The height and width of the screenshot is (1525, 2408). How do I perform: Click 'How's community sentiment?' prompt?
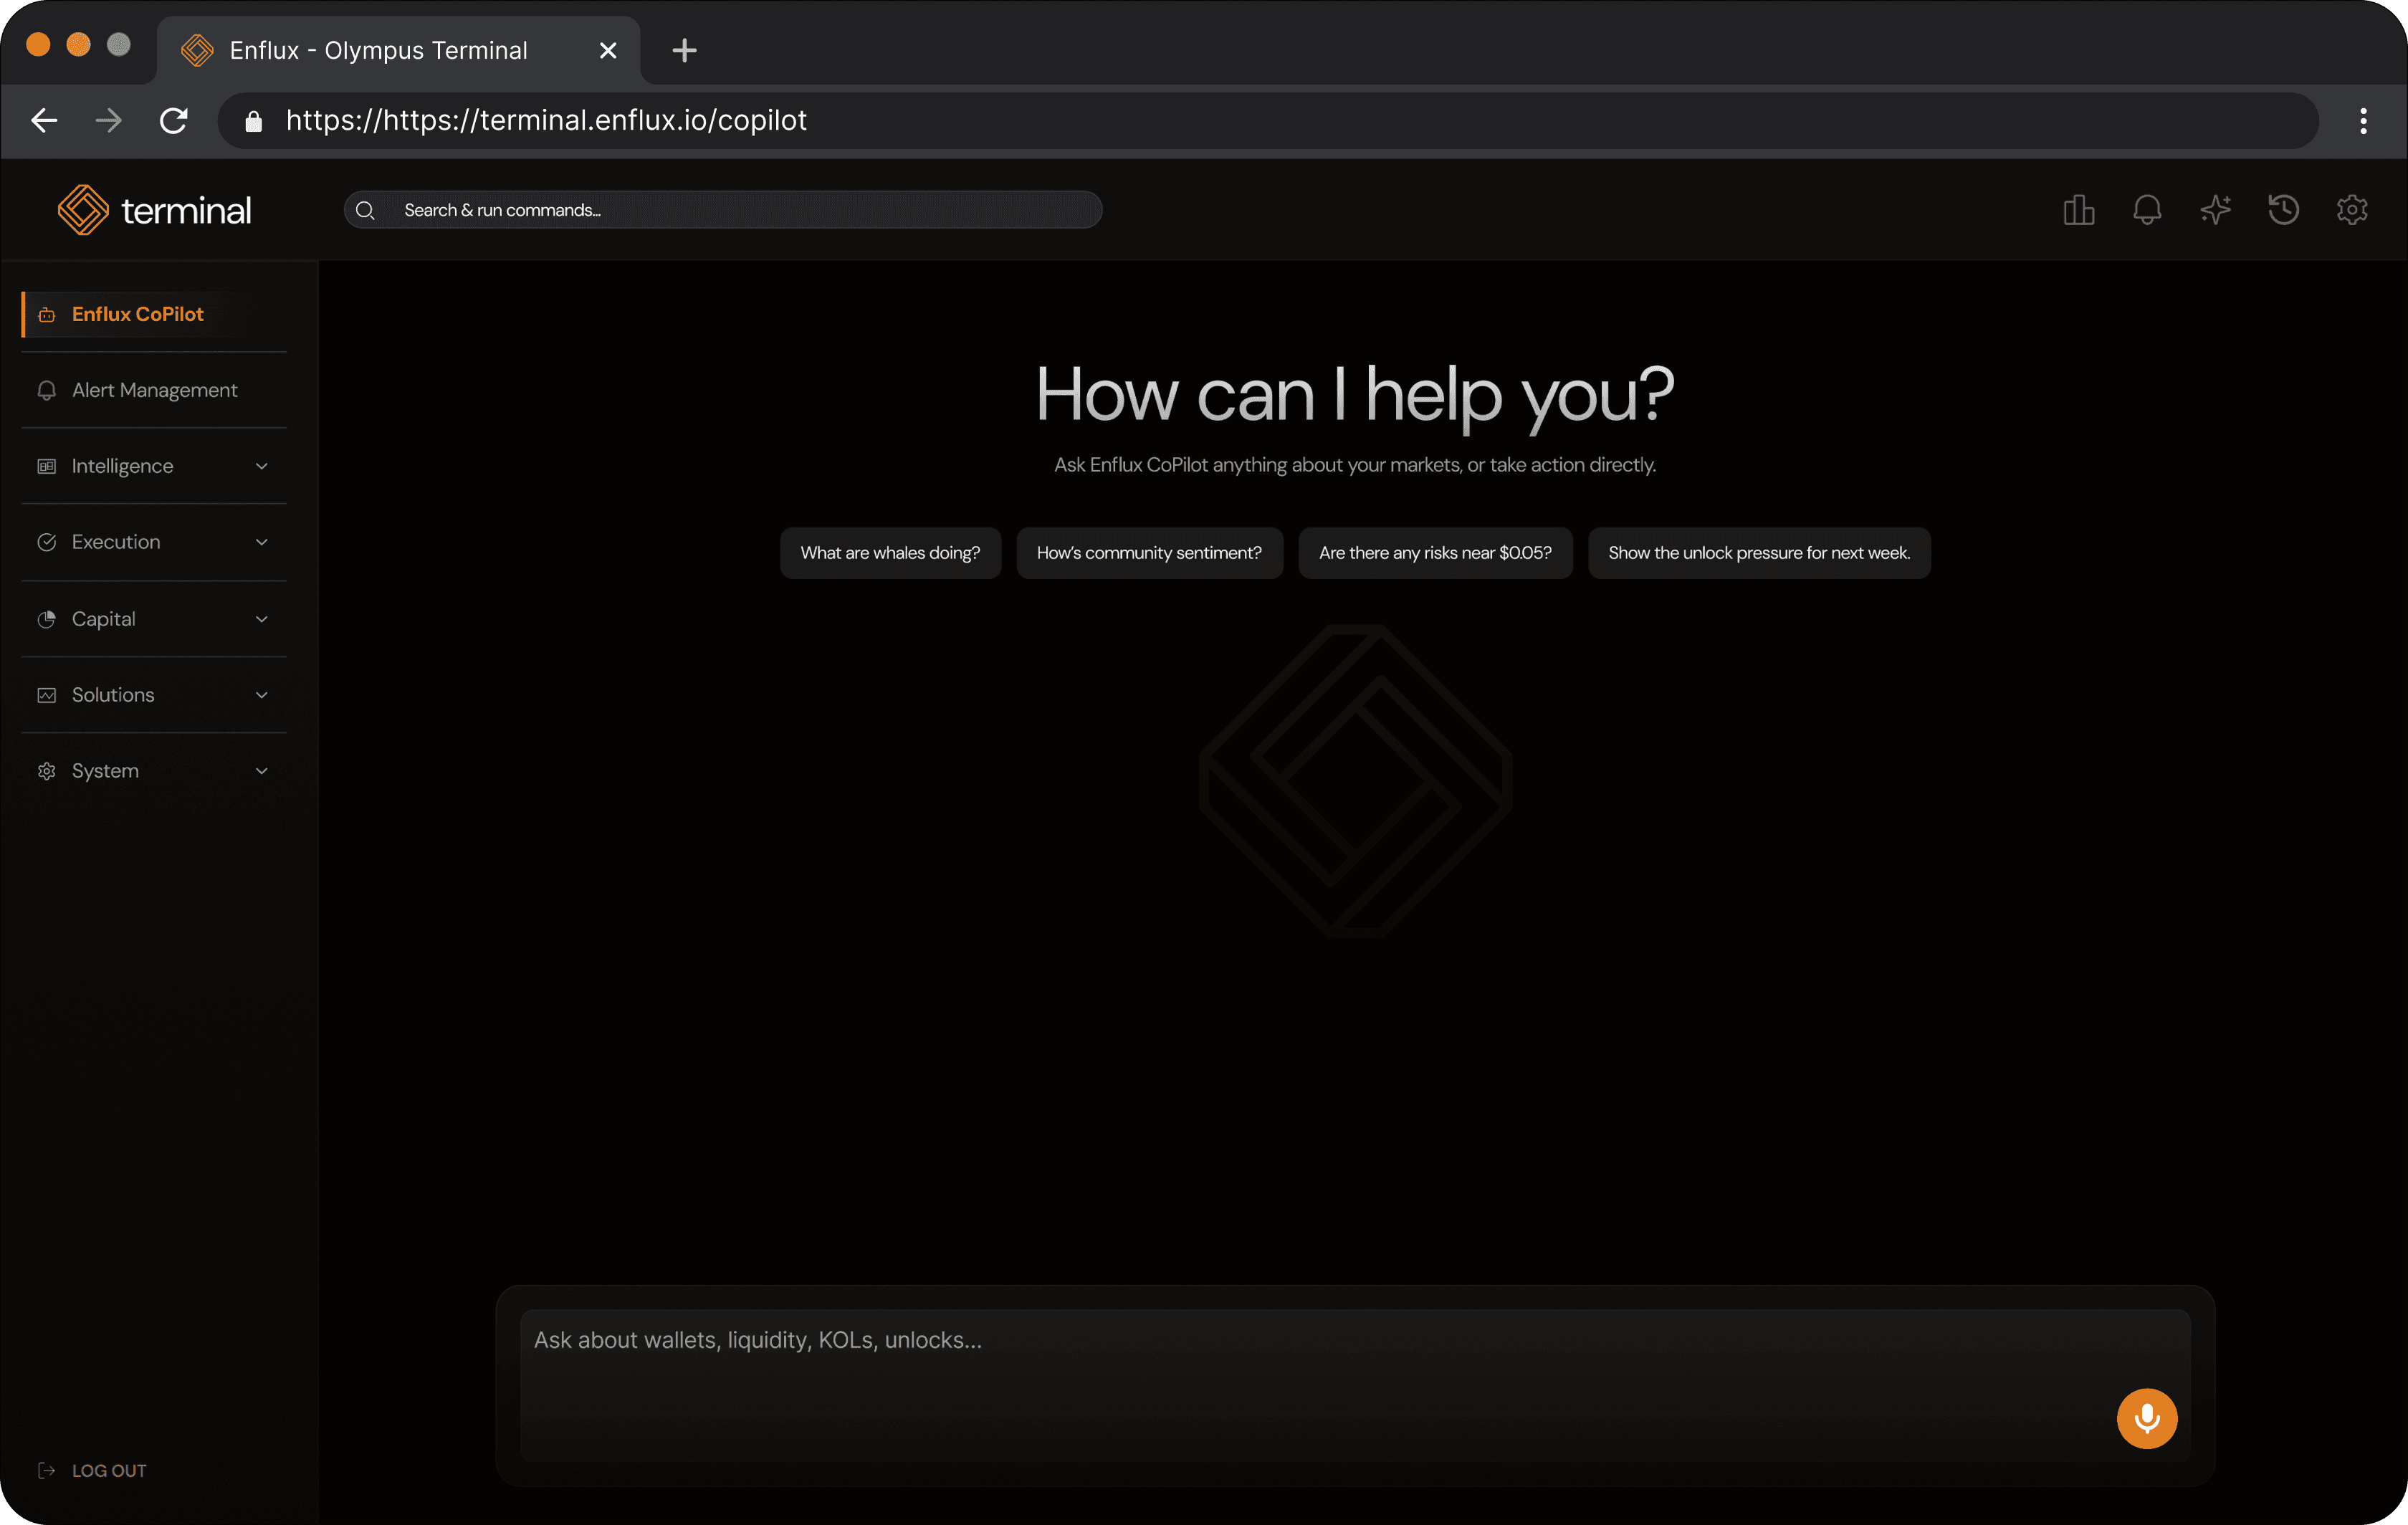pos(1149,553)
